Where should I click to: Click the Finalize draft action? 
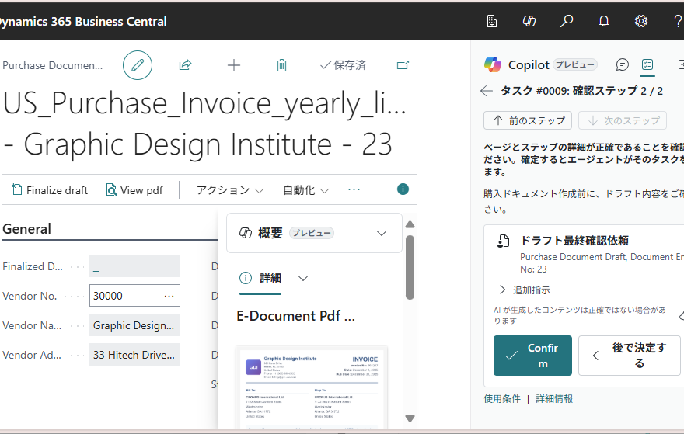(x=49, y=190)
